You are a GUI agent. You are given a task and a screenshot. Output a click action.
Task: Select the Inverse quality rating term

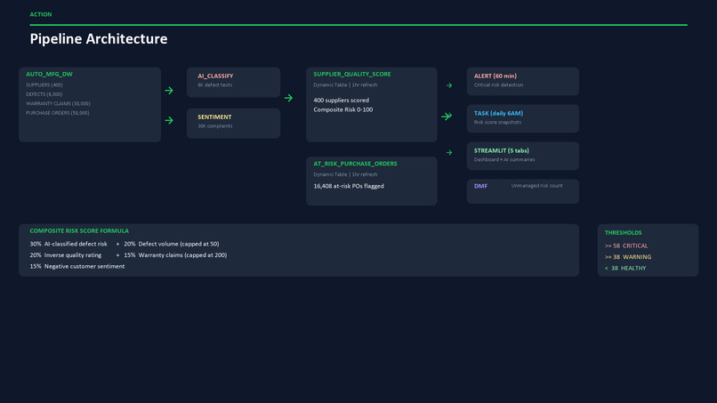pos(73,255)
